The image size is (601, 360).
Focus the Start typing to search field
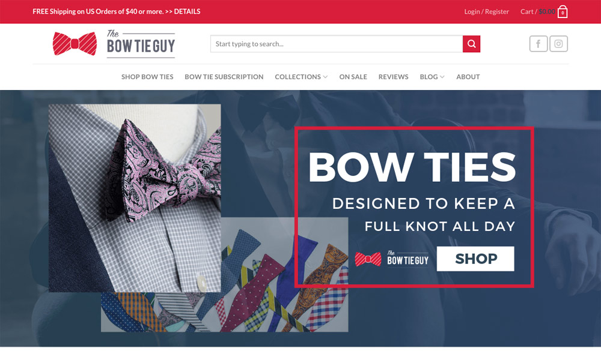coord(337,44)
